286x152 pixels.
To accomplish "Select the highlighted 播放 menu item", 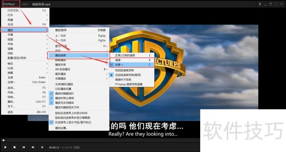I will (24, 30).
